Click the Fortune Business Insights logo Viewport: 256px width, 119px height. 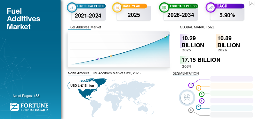point(29,107)
